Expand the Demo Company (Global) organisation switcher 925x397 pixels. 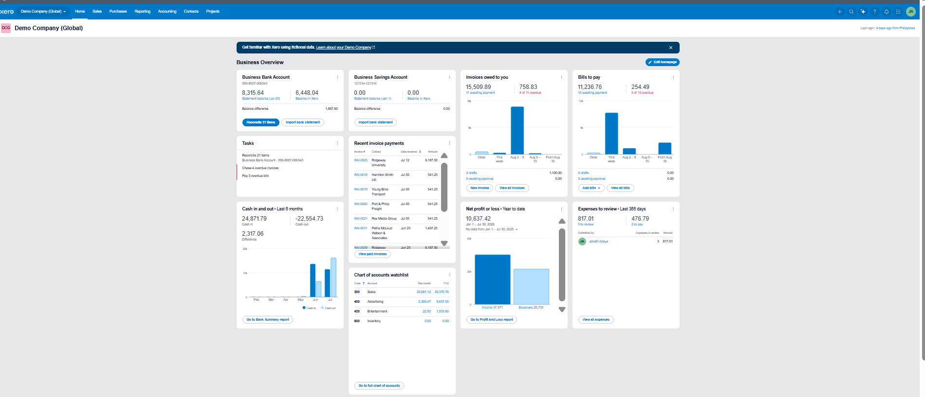43,12
